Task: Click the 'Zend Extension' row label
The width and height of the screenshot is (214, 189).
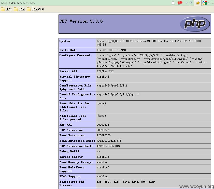Action: [72, 135]
